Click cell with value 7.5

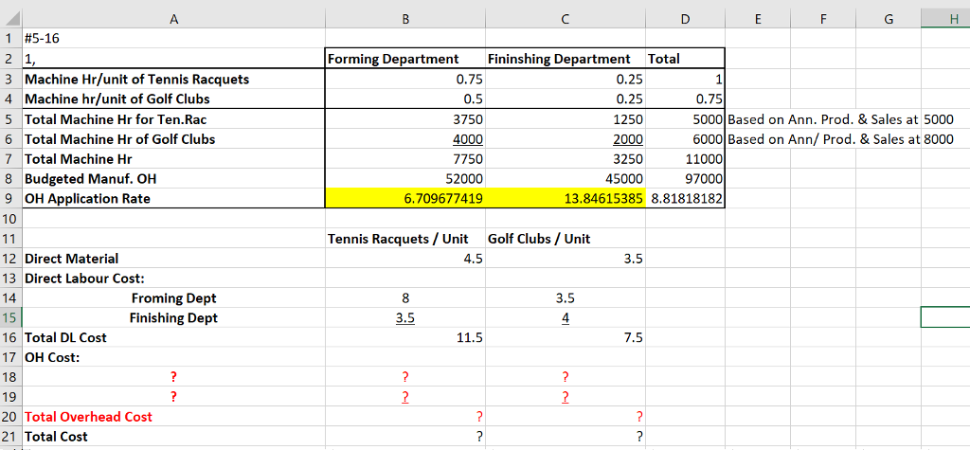coord(565,338)
